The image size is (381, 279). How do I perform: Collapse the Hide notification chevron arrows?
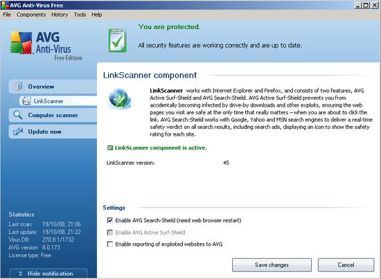pos(20,273)
